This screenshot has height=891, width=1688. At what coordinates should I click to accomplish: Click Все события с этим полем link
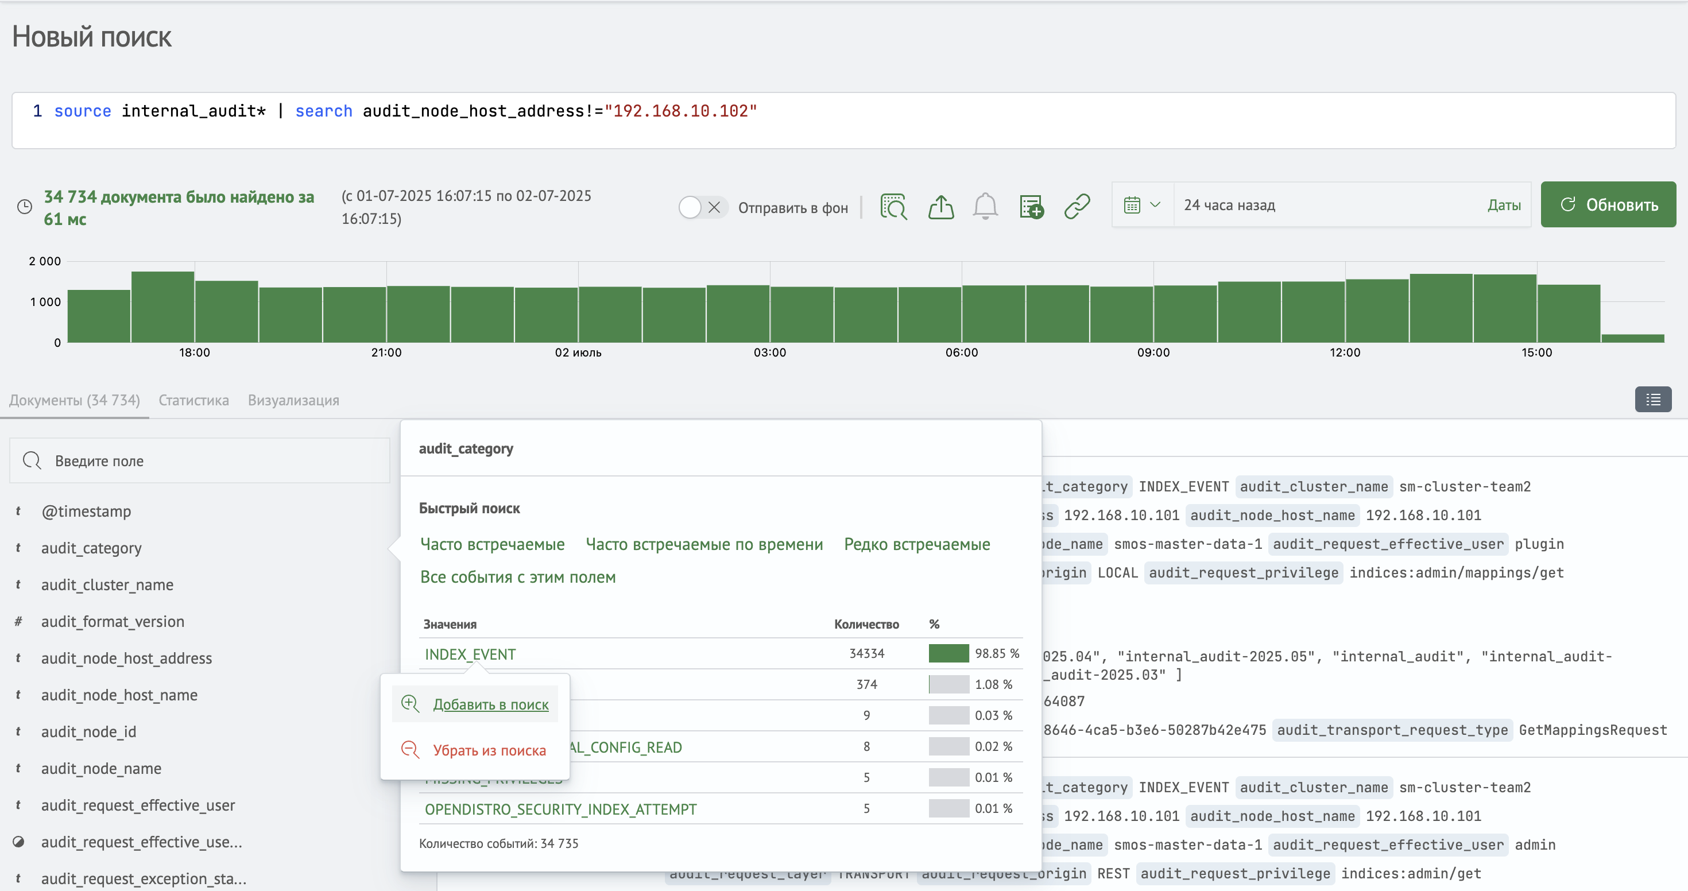pyautogui.click(x=518, y=576)
